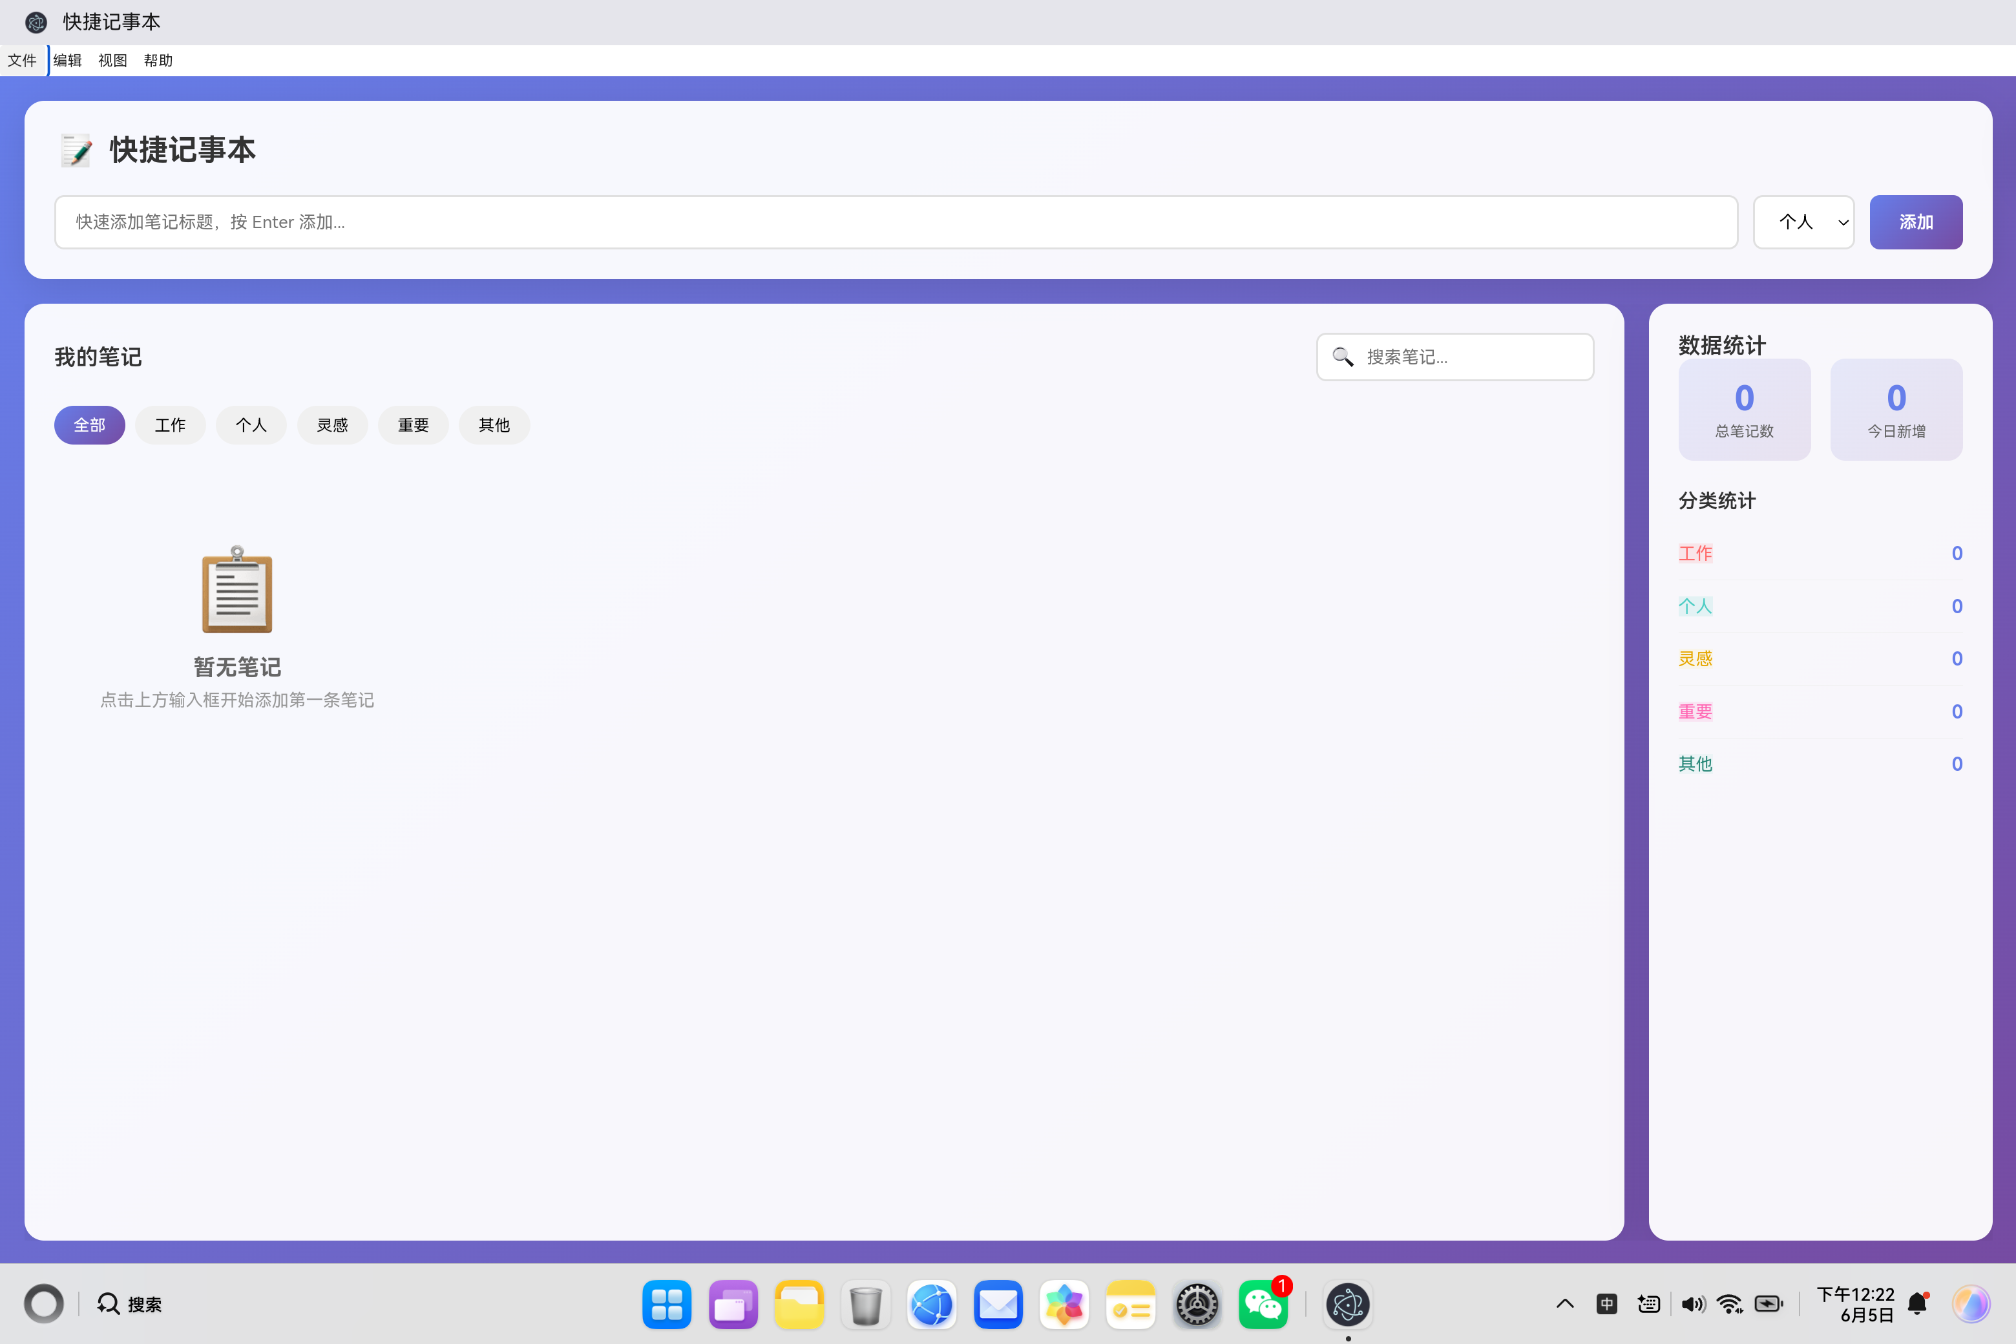The image size is (2016, 1344).
Task: Open the 编辑 menu
Action: click(68, 60)
